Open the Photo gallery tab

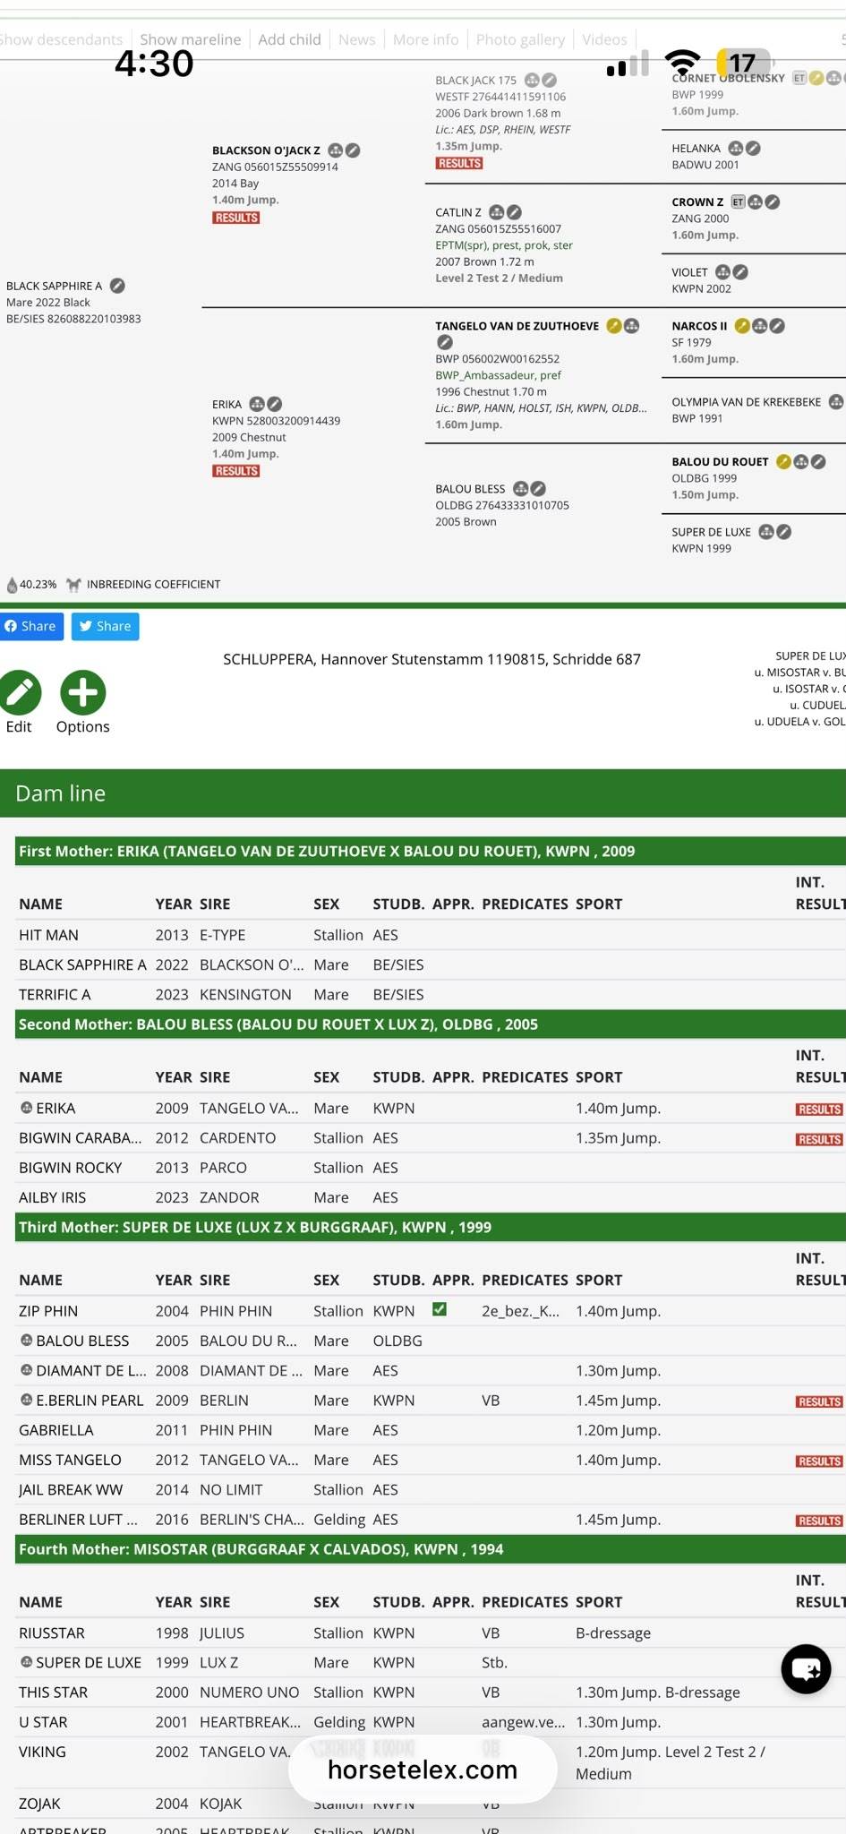click(x=520, y=39)
